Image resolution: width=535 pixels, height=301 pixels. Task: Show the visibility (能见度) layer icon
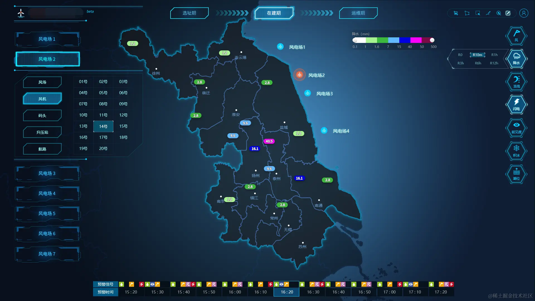(516, 128)
